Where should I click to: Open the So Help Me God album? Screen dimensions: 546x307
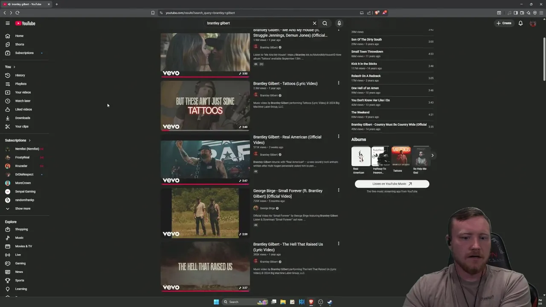point(421,156)
